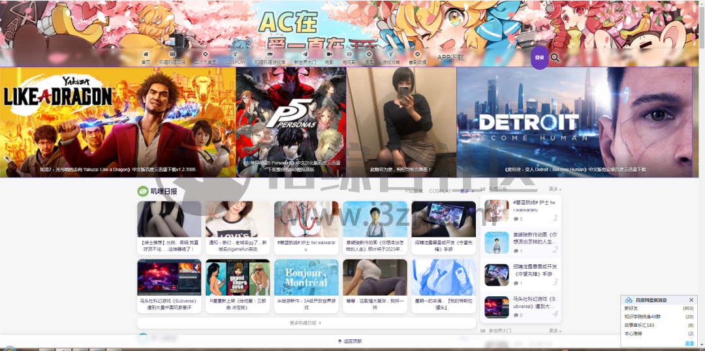Open the APP下载 link
The image size is (705, 351).
click(x=450, y=57)
